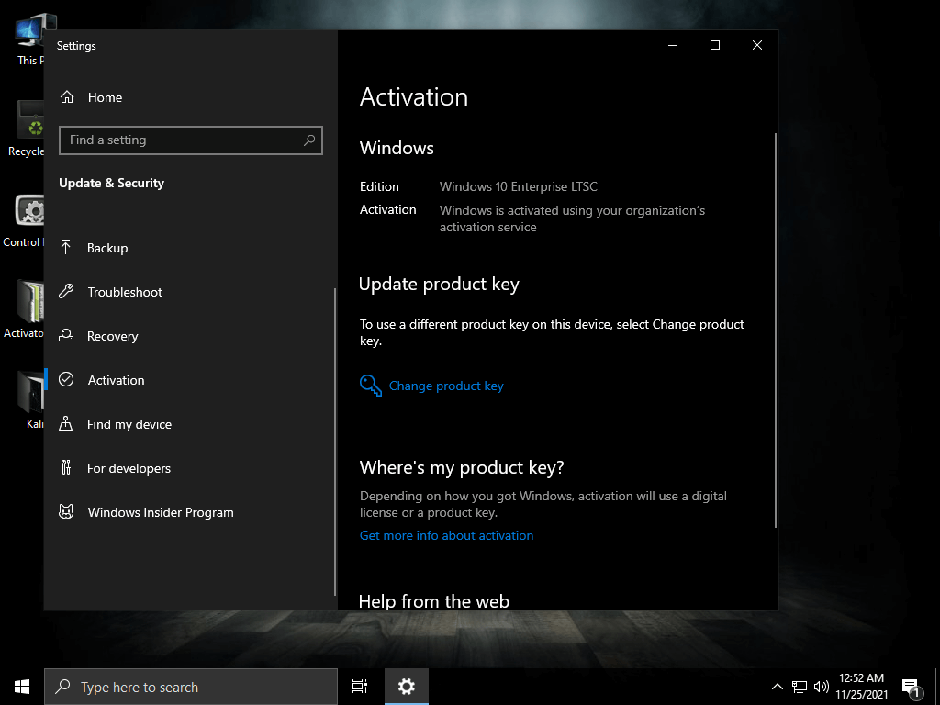Screen dimensions: 940x705
Task: Click the Change product key link
Action: [x=446, y=386]
